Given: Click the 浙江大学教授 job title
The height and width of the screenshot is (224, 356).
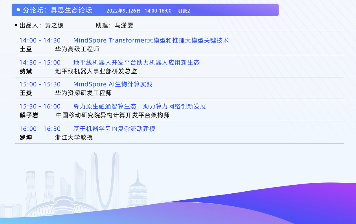Looking at the screenshot, I should tap(74, 137).
